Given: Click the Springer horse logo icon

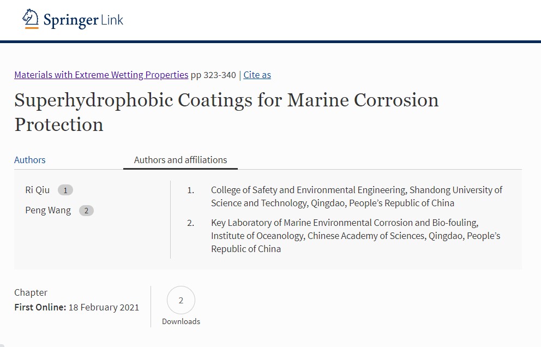Looking at the screenshot, I should point(31,19).
